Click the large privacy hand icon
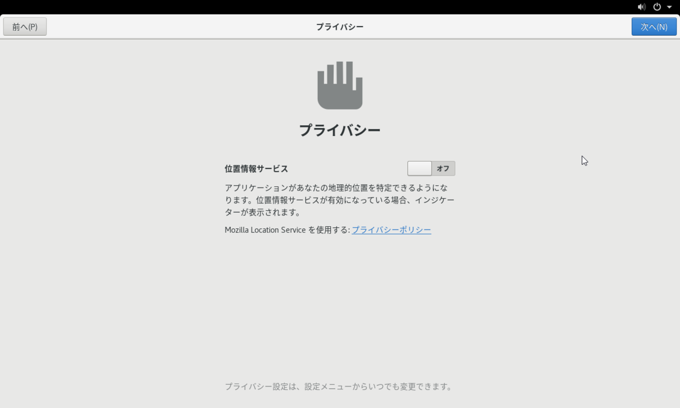This screenshot has height=408, width=680. coord(340,86)
